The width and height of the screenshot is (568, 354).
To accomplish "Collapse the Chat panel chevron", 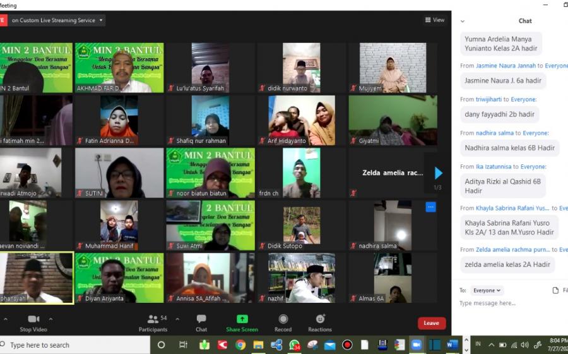I will click(463, 21).
